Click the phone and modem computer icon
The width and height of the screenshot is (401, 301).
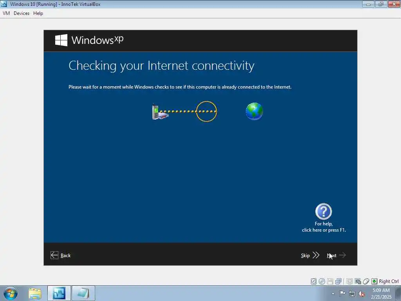point(160,112)
